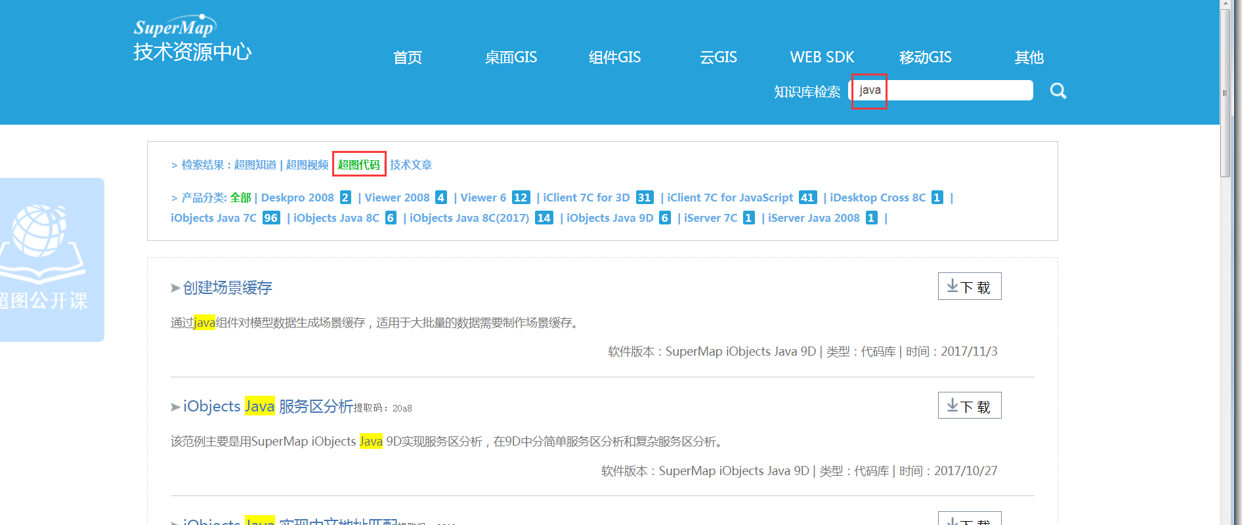Download the 服务区分析 code sample
The height and width of the screenshot is (525, 1242).
click(970, 405)
